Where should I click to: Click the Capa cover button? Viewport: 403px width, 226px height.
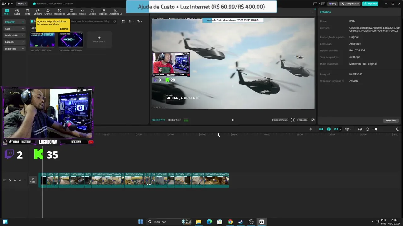32,180
